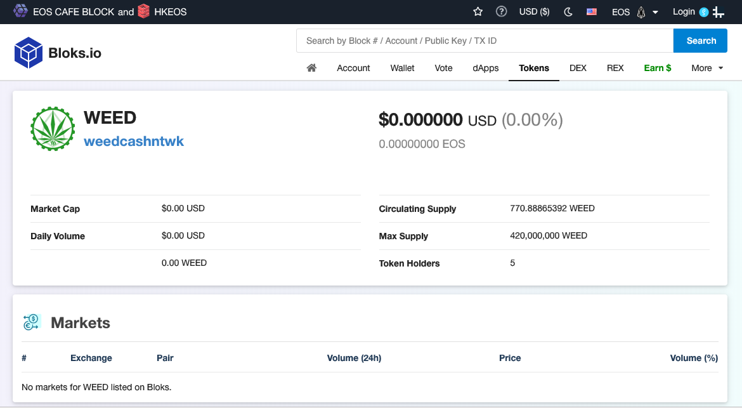Click the Token Holders count of 5
Screen dimensions: 742x408
tap(512, 263)
